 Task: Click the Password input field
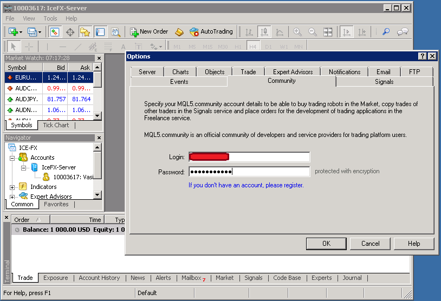click(249, 172)
